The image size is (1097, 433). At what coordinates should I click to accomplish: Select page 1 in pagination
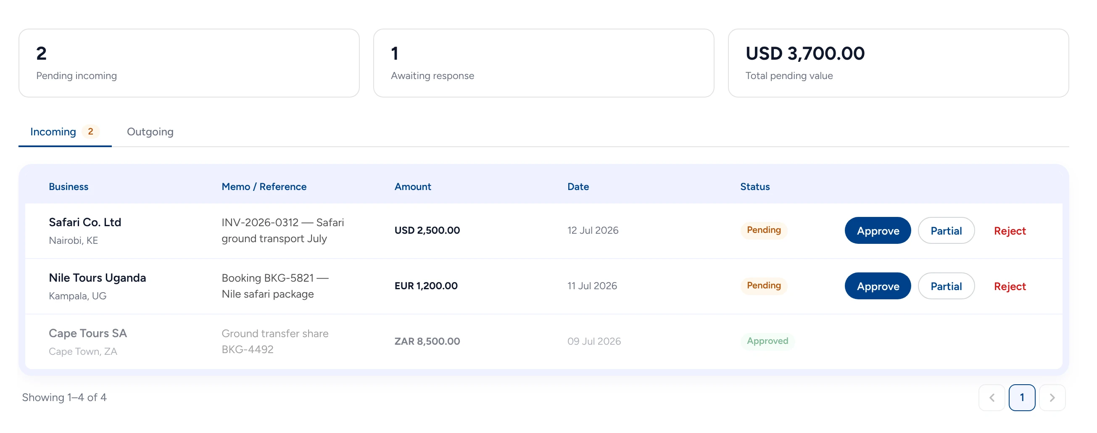pyautogui.click(x=1022, y=397)
